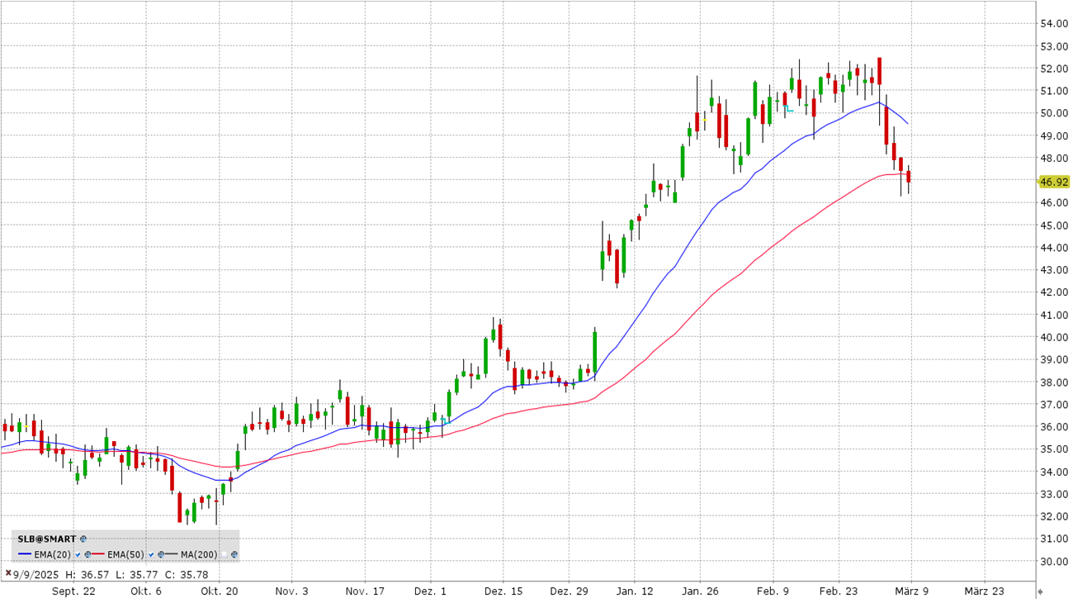
Task: Click the "März 23" date on the time axis
Action: coord(984,591)
